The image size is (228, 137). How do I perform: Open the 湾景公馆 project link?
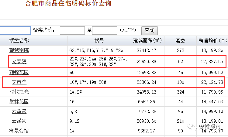19,131
